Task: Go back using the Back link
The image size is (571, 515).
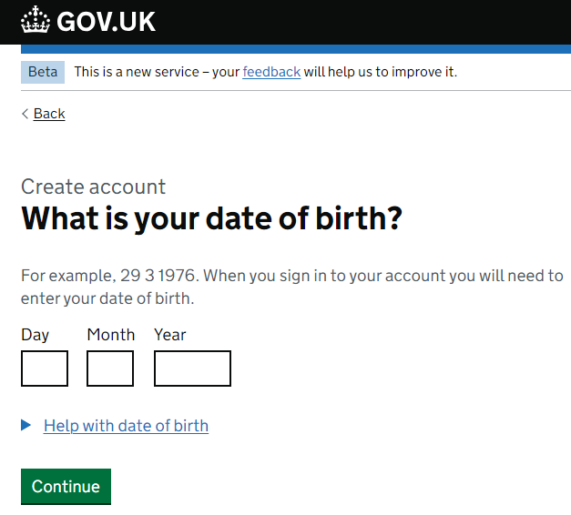Action: point(49,114)
